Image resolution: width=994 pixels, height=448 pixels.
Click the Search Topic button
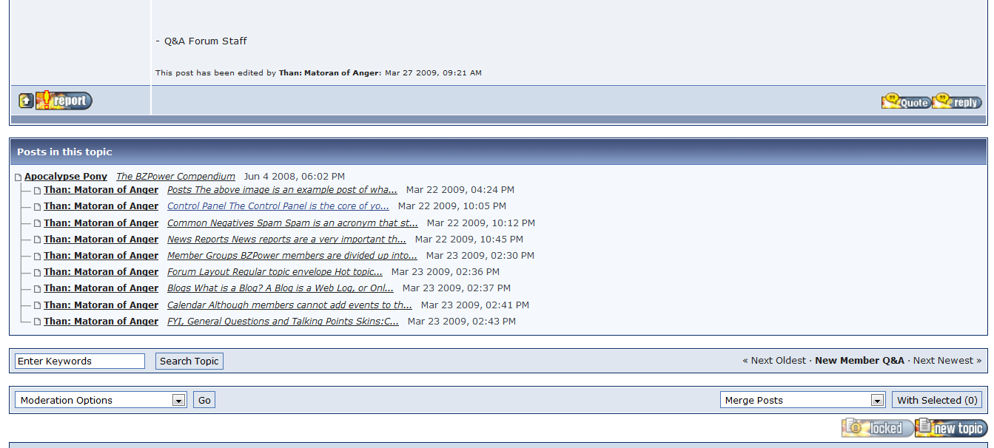pyautogui.click(x=189, y=361)
